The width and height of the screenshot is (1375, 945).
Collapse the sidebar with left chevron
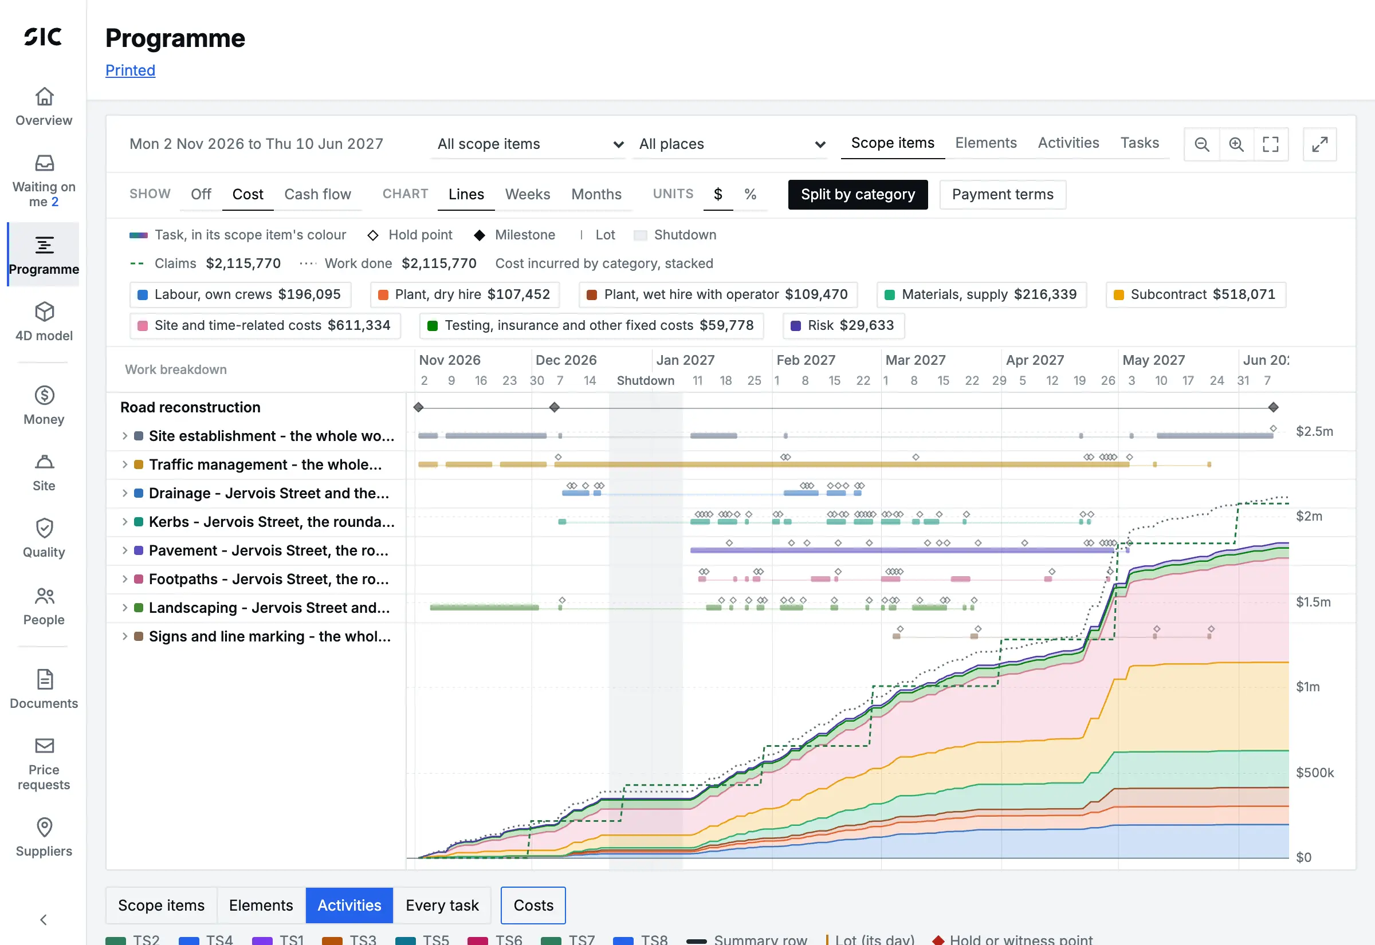43,920
